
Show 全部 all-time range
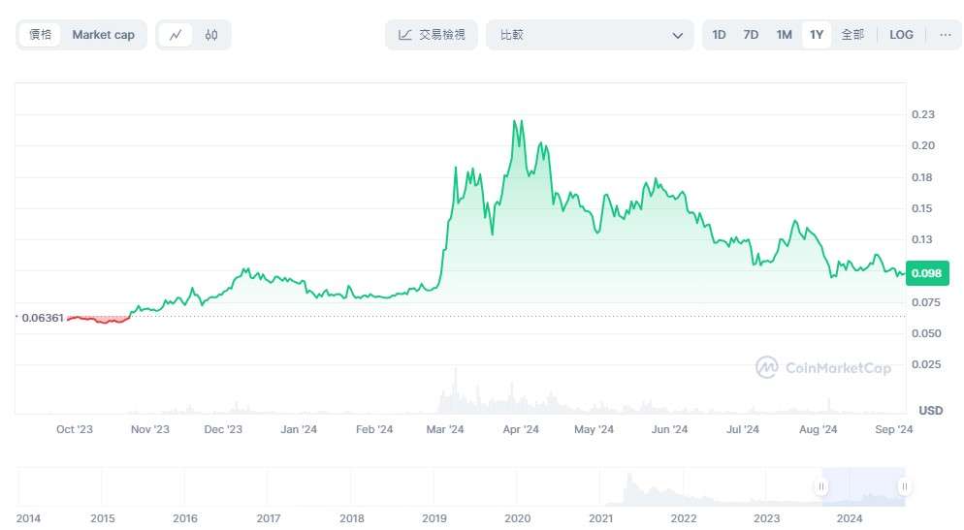pos(852,35)
